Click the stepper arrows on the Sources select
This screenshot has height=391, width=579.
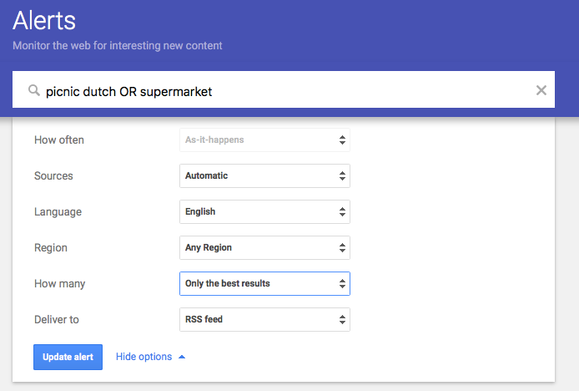coord(342,176)
